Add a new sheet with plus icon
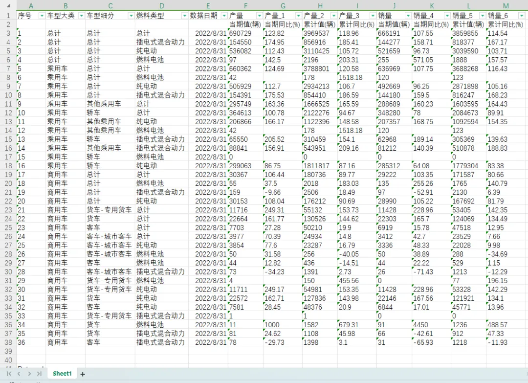 tap(83, 374)
